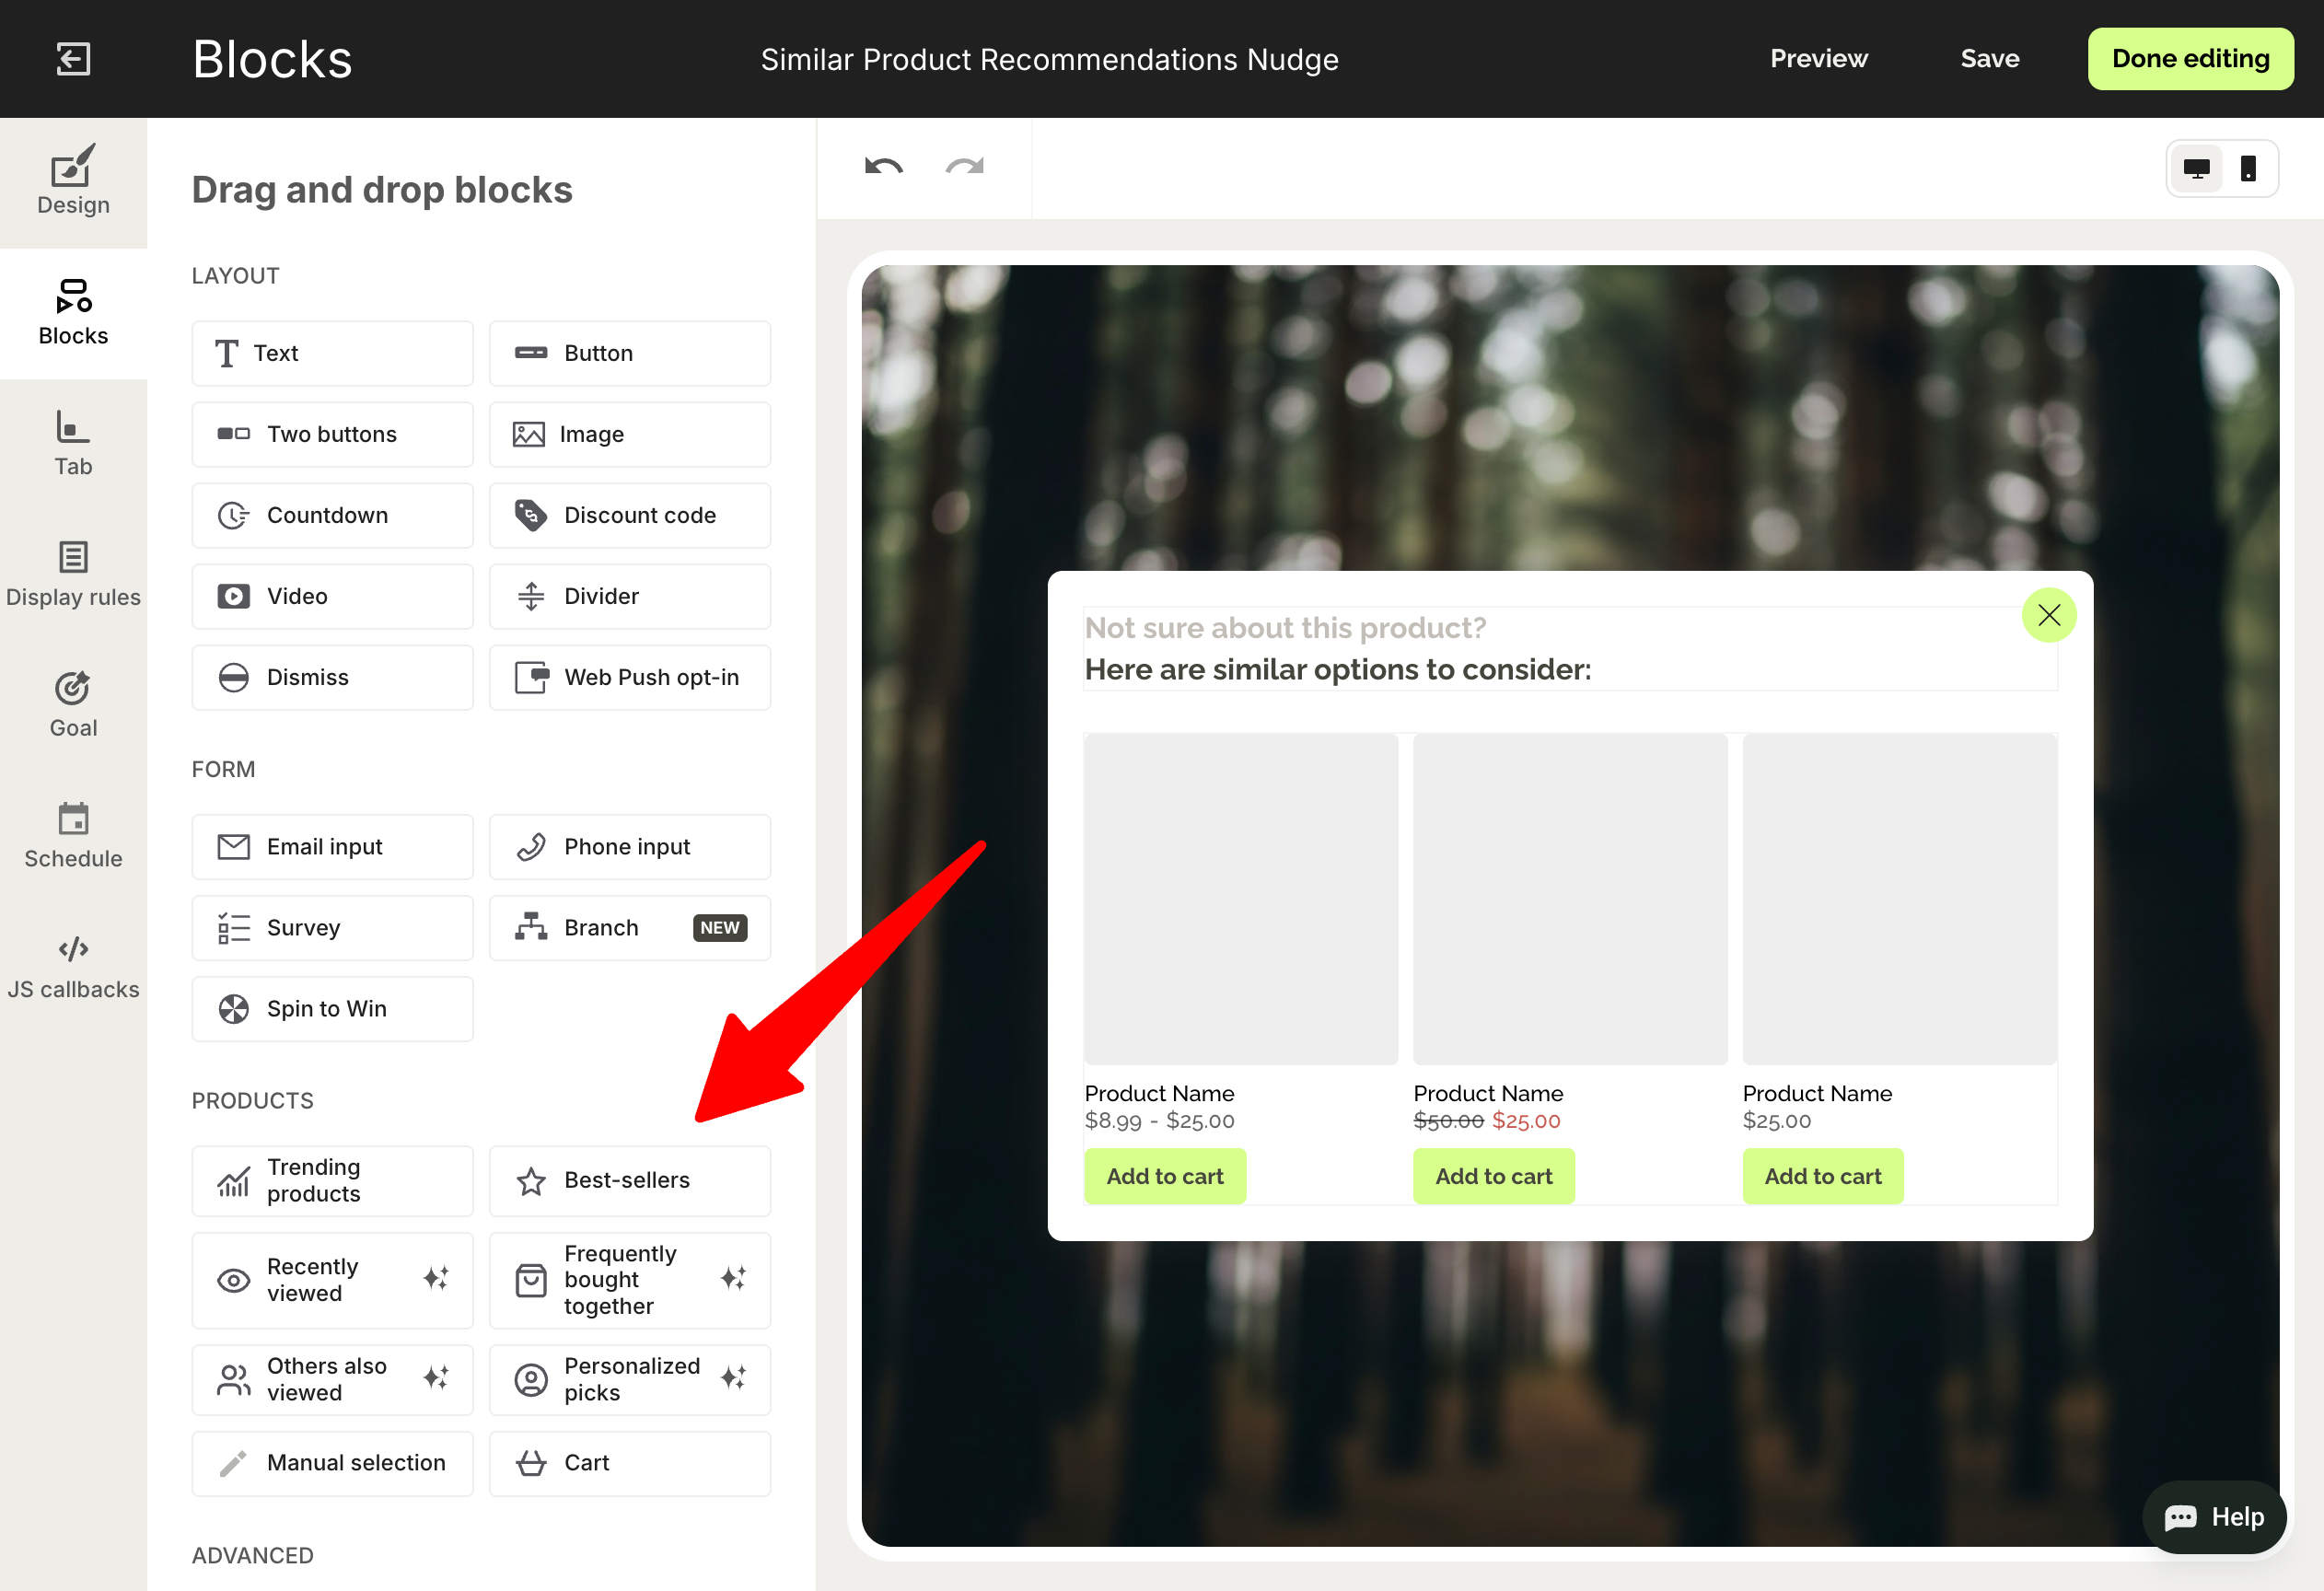Click the redo arrow icon

[x=964, y=167]
